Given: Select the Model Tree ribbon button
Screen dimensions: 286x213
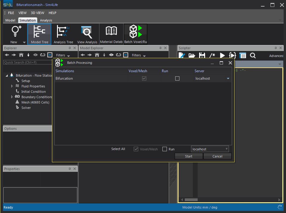Looking at the screenshot, I should tap(39, 34).
